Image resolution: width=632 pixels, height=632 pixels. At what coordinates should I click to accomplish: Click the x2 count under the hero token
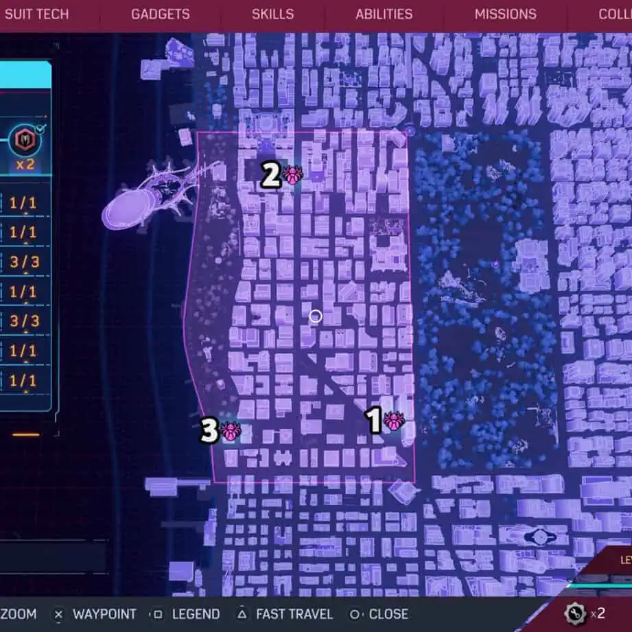tap(25, 165)
